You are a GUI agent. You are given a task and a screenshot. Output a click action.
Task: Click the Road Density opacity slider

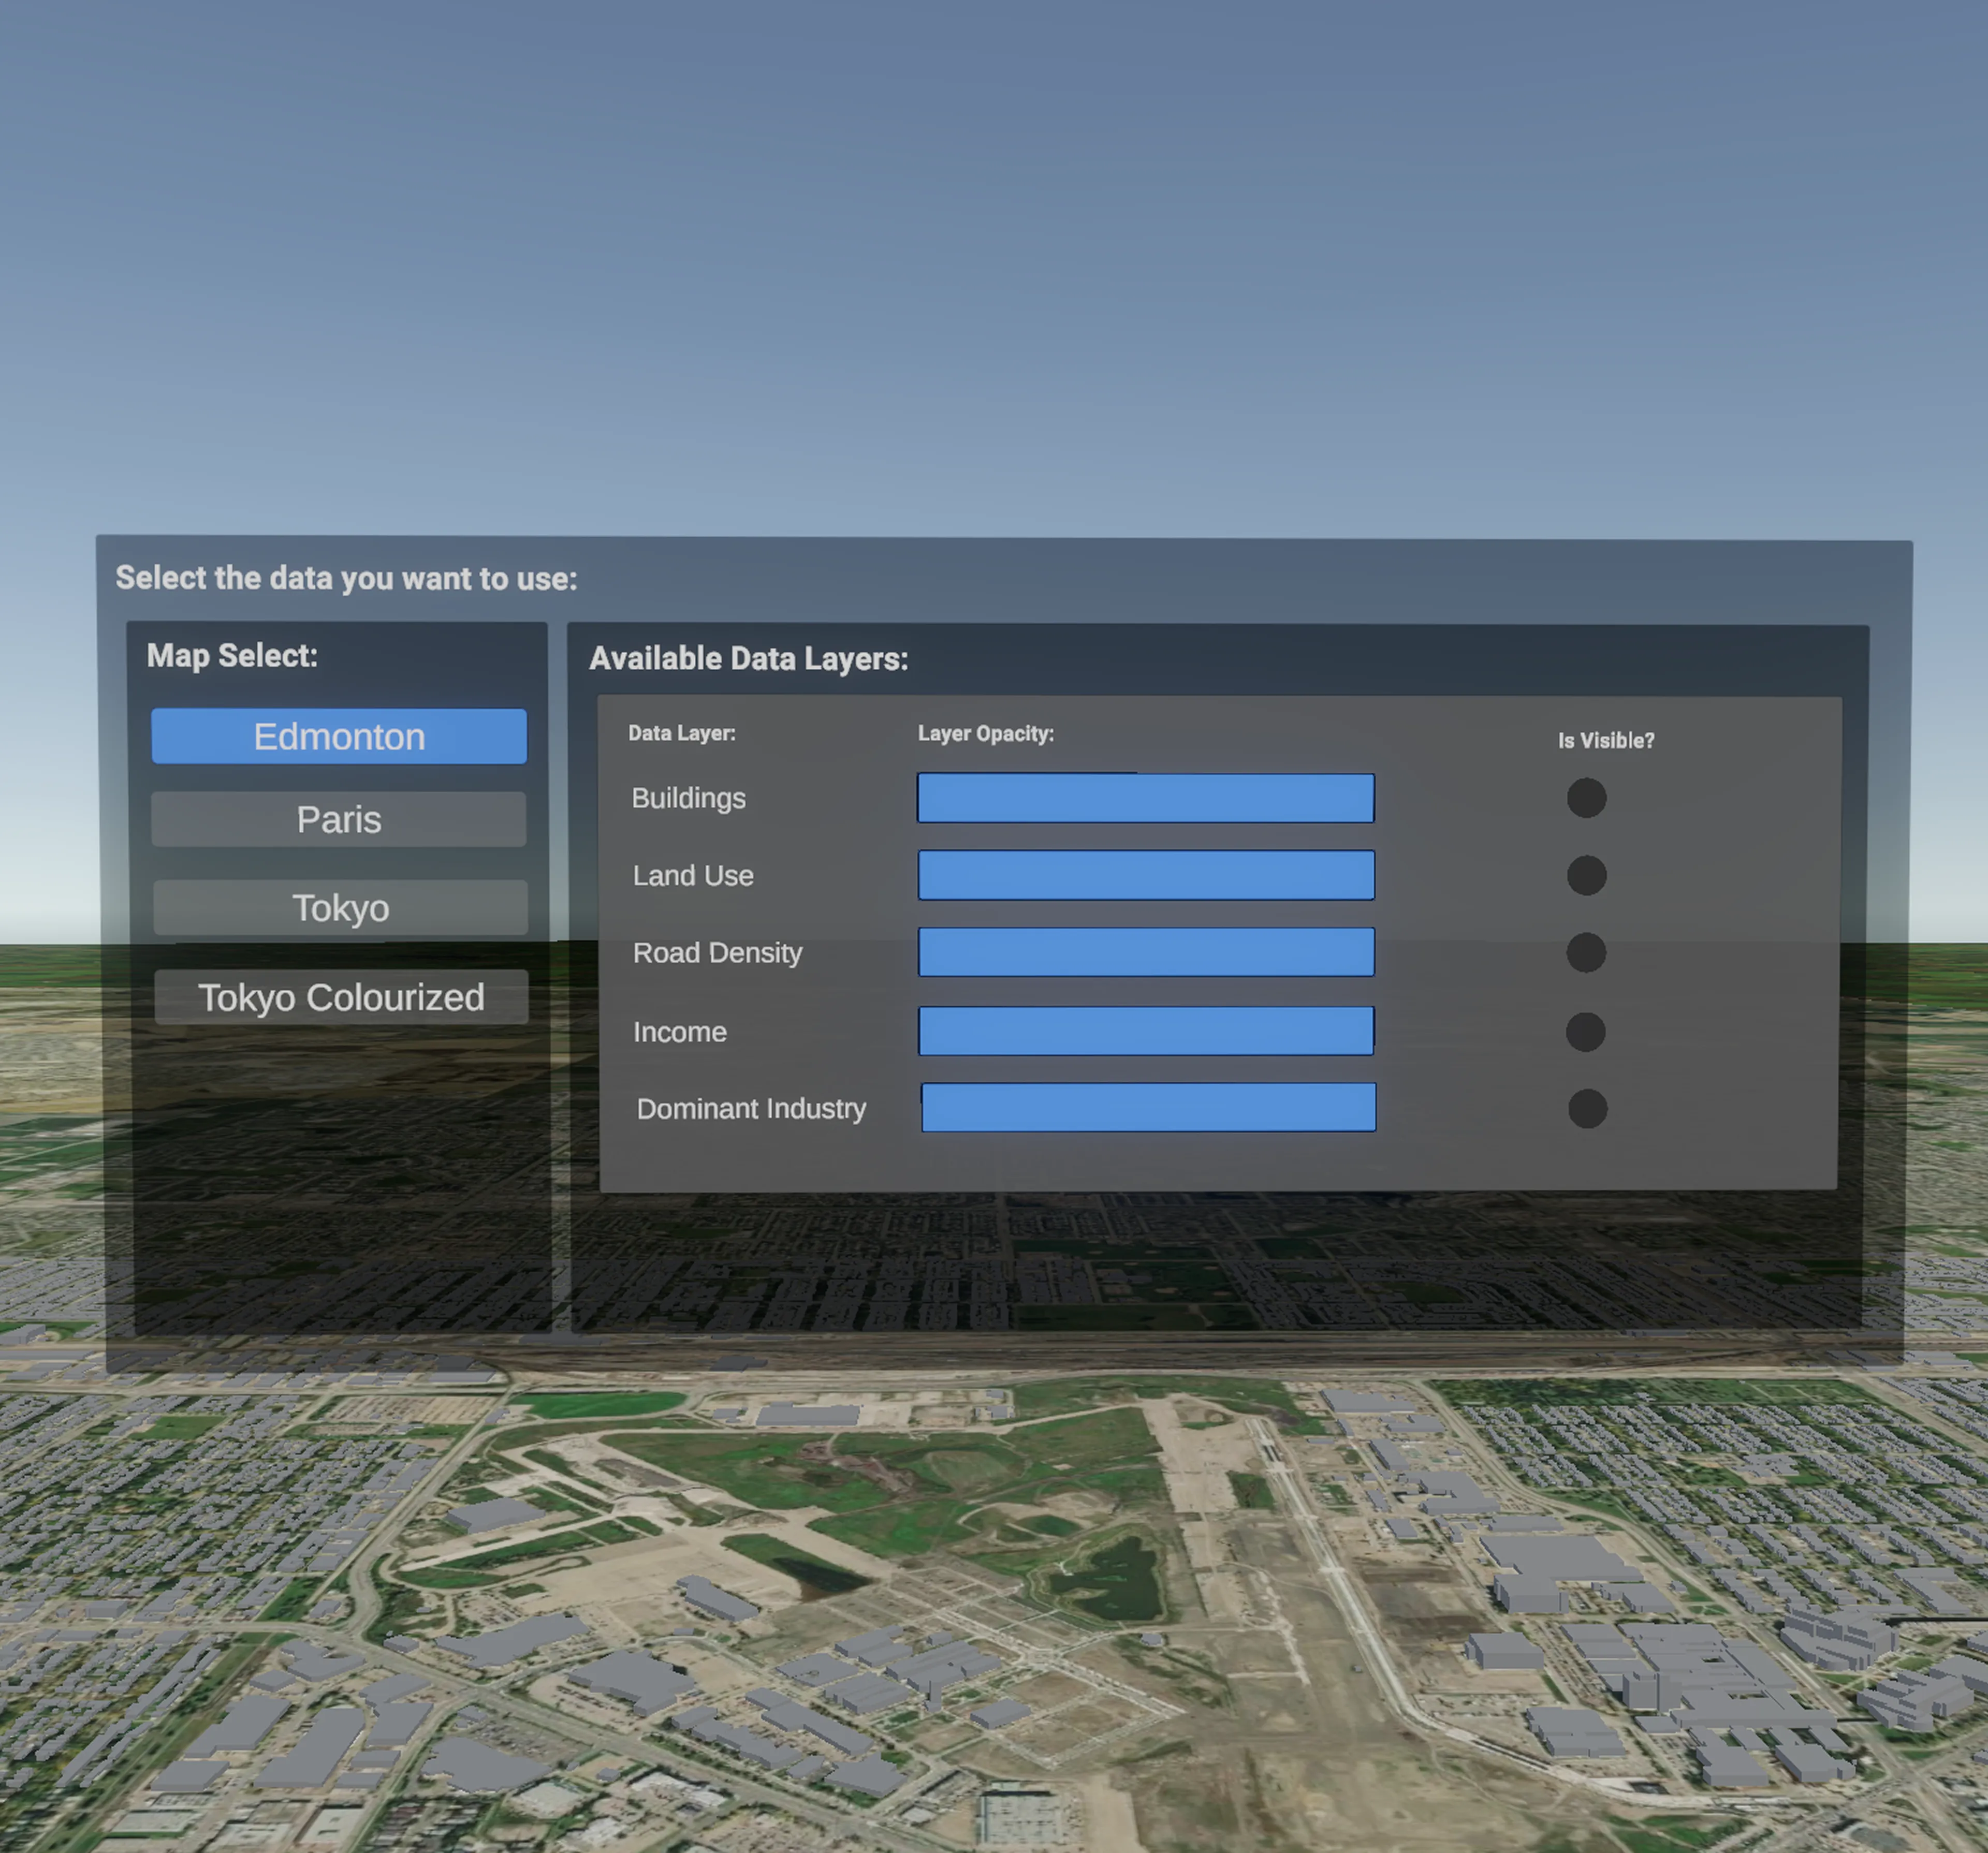click(x=1146, y=952)
